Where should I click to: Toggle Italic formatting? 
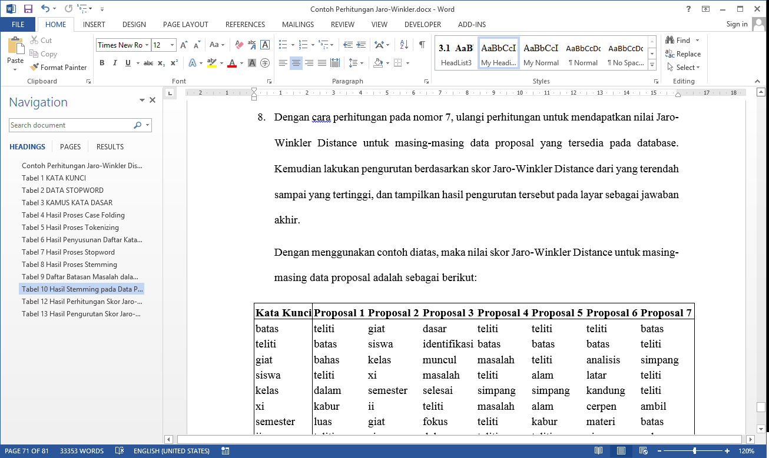(x=115, y=63)
